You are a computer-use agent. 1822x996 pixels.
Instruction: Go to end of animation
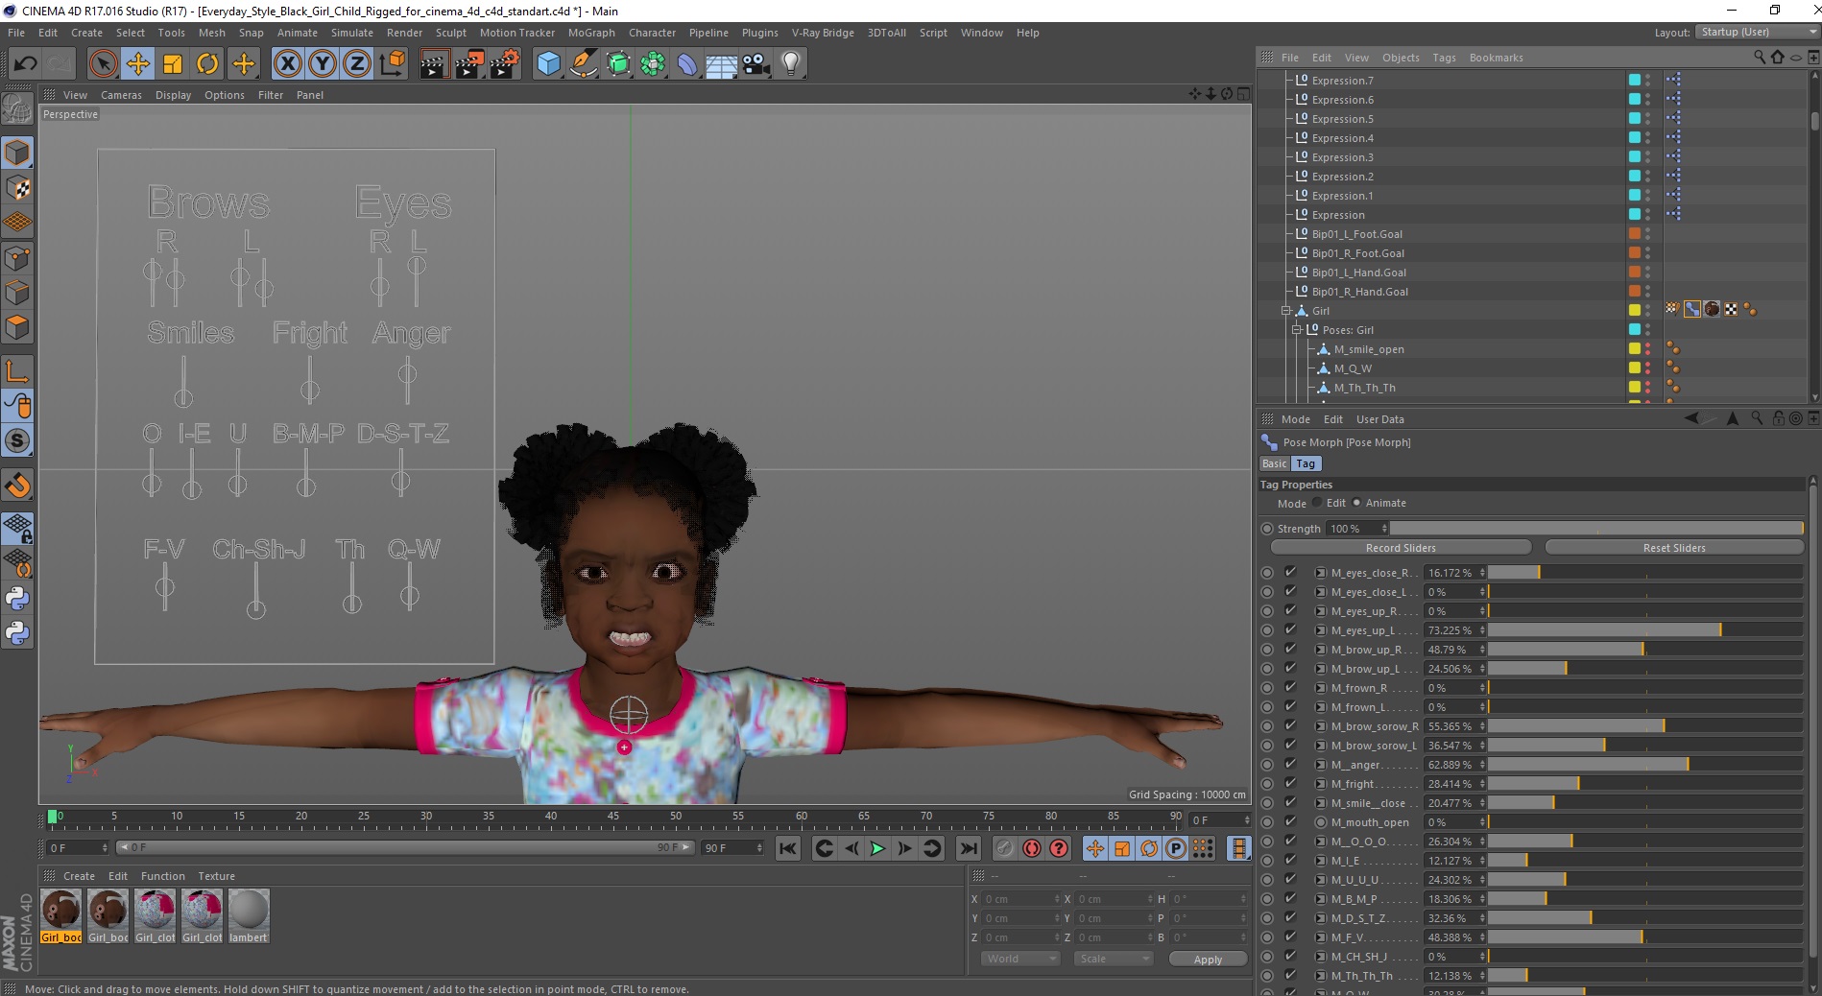click(x=969, y=848)
